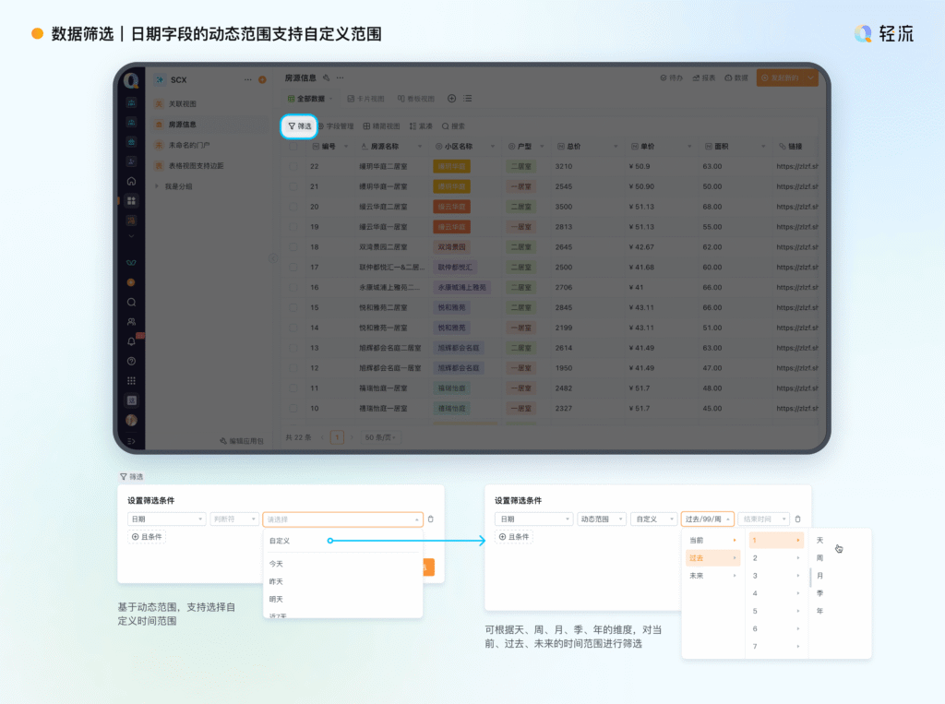Open the 搜索 search tool
Screen dimensions: 945x704
click(453, 125)
